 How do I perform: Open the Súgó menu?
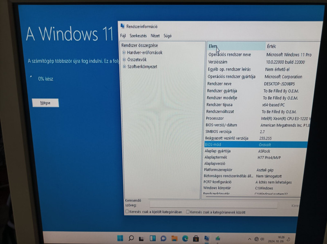click(168, 36)
